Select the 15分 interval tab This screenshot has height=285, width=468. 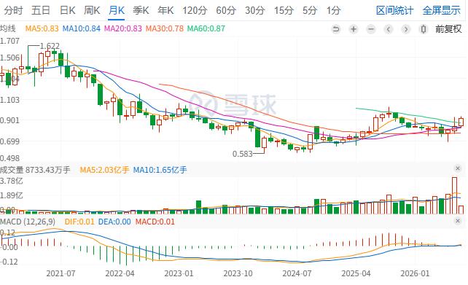pos(284,11)
